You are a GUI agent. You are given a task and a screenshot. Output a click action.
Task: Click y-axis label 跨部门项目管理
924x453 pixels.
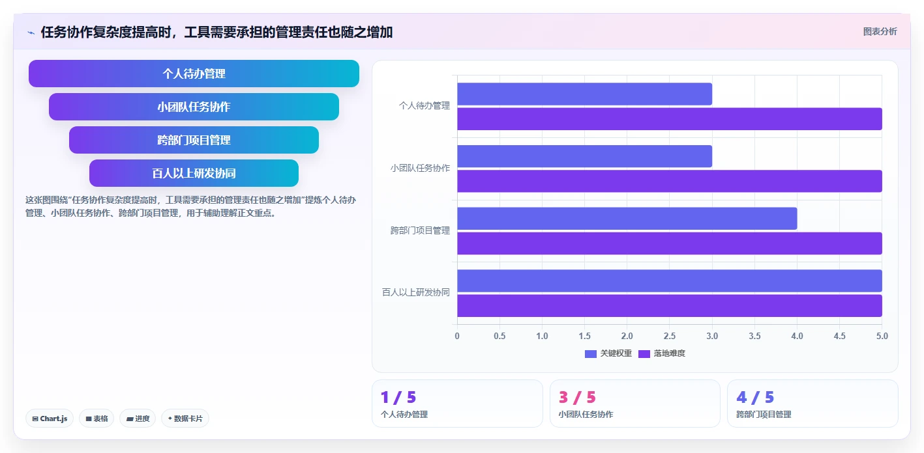coord(421,230)
